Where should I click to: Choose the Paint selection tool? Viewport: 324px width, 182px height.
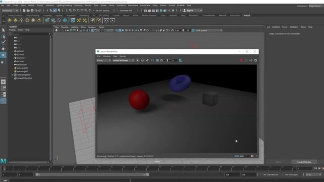[x=4, y=42]
